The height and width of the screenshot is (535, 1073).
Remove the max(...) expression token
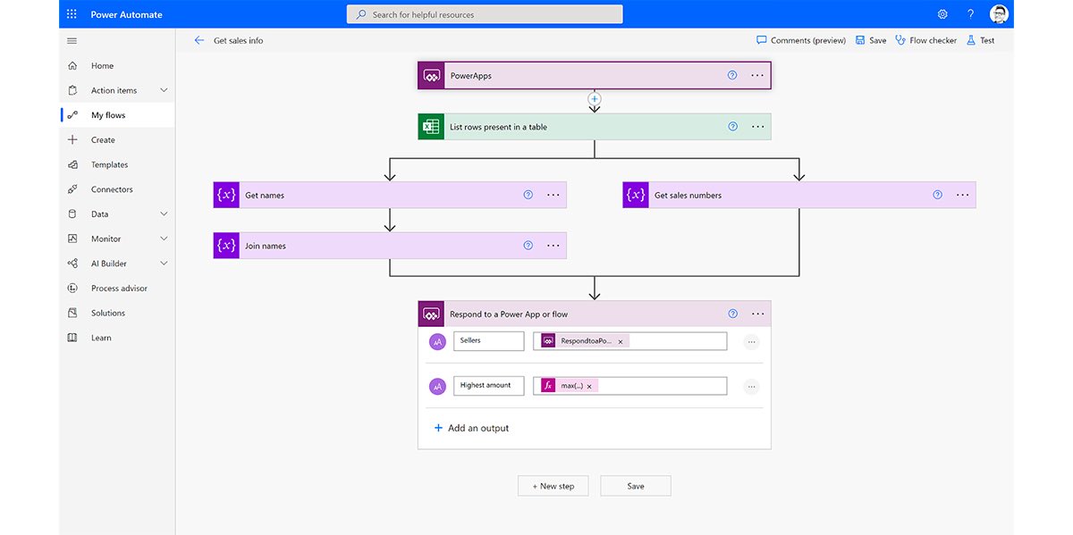tap(589, 386)
